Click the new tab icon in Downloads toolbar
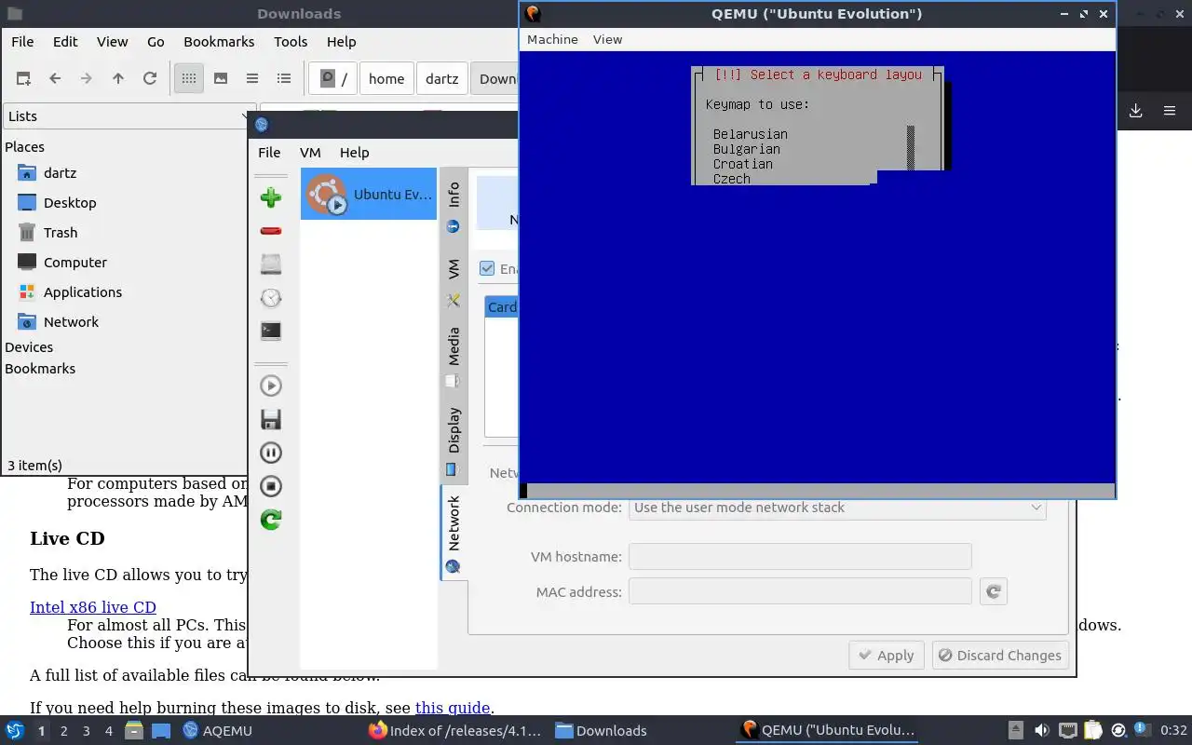 click(x=23, y=78)
